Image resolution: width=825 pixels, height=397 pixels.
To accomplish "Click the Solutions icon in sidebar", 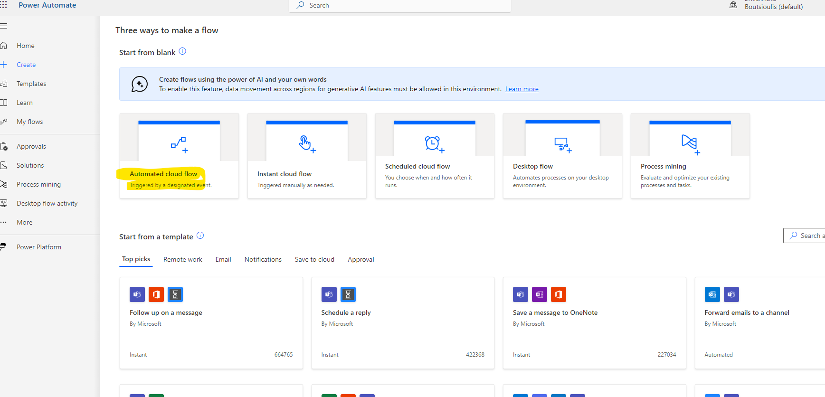I will (x=3, y=165).
